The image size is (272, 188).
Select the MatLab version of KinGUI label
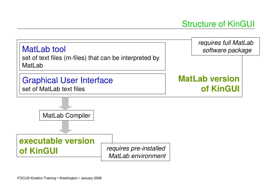pyautogui.click(x=209, y=84)
